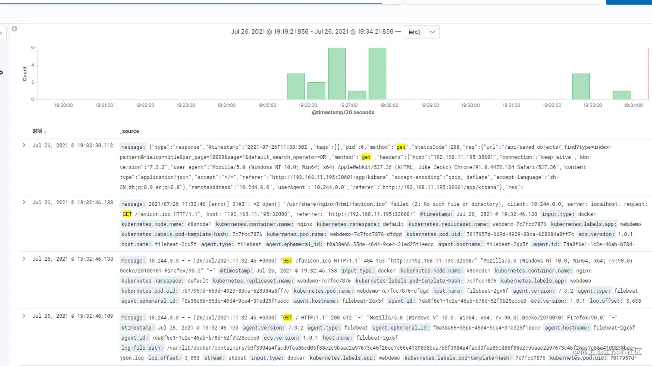The height and width of the screenshot is (366, 652).
Task: Click the log.file.path: field label
Action: [x=142, y=348]
